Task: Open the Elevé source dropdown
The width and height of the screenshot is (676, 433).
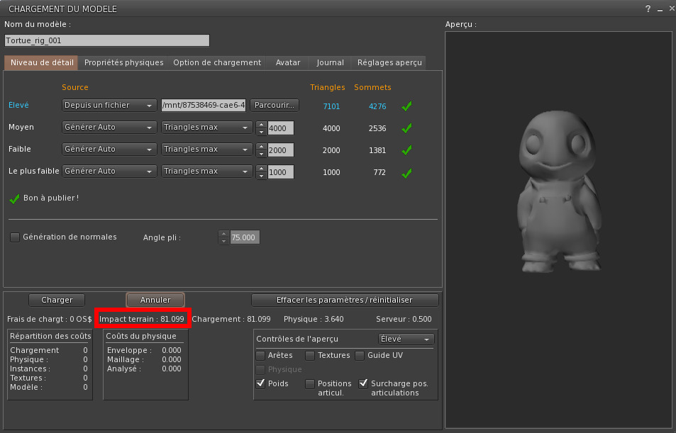Action: click(x=109, y=106)
